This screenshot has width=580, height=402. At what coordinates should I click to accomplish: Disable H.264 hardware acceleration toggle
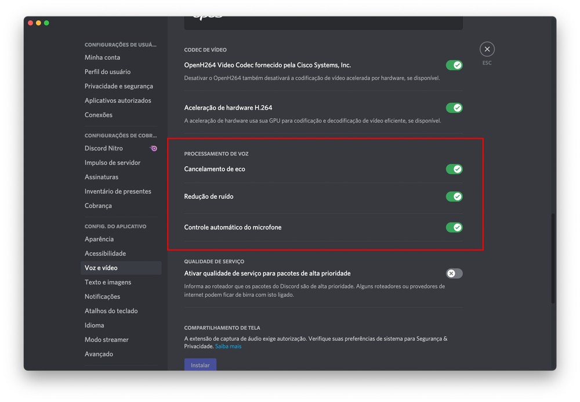[x=454, y=108]
